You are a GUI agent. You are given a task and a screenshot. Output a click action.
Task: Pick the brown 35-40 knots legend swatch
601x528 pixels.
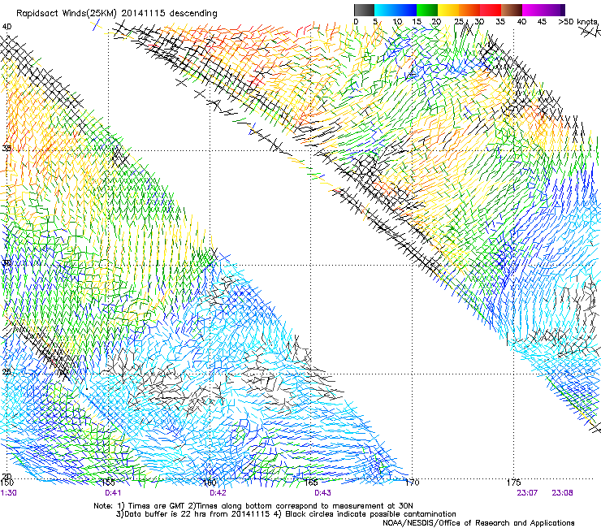[512, 10]
